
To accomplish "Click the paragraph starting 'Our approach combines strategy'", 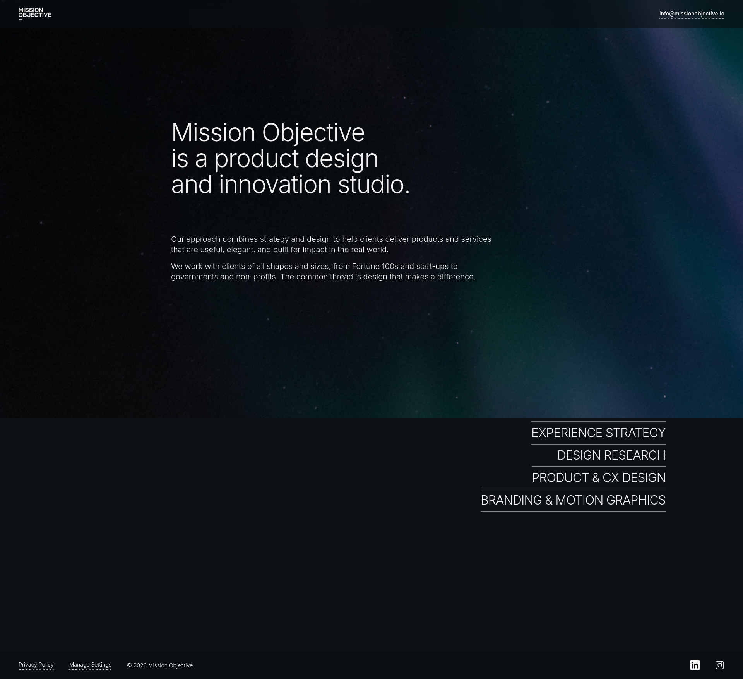I will tap(331, 245).
